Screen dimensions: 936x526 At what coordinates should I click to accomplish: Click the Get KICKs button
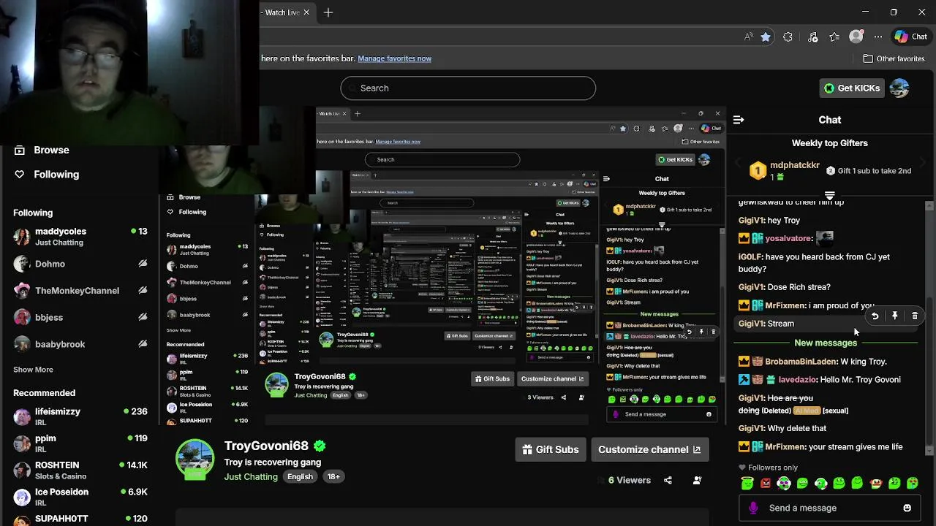(852, 88)
